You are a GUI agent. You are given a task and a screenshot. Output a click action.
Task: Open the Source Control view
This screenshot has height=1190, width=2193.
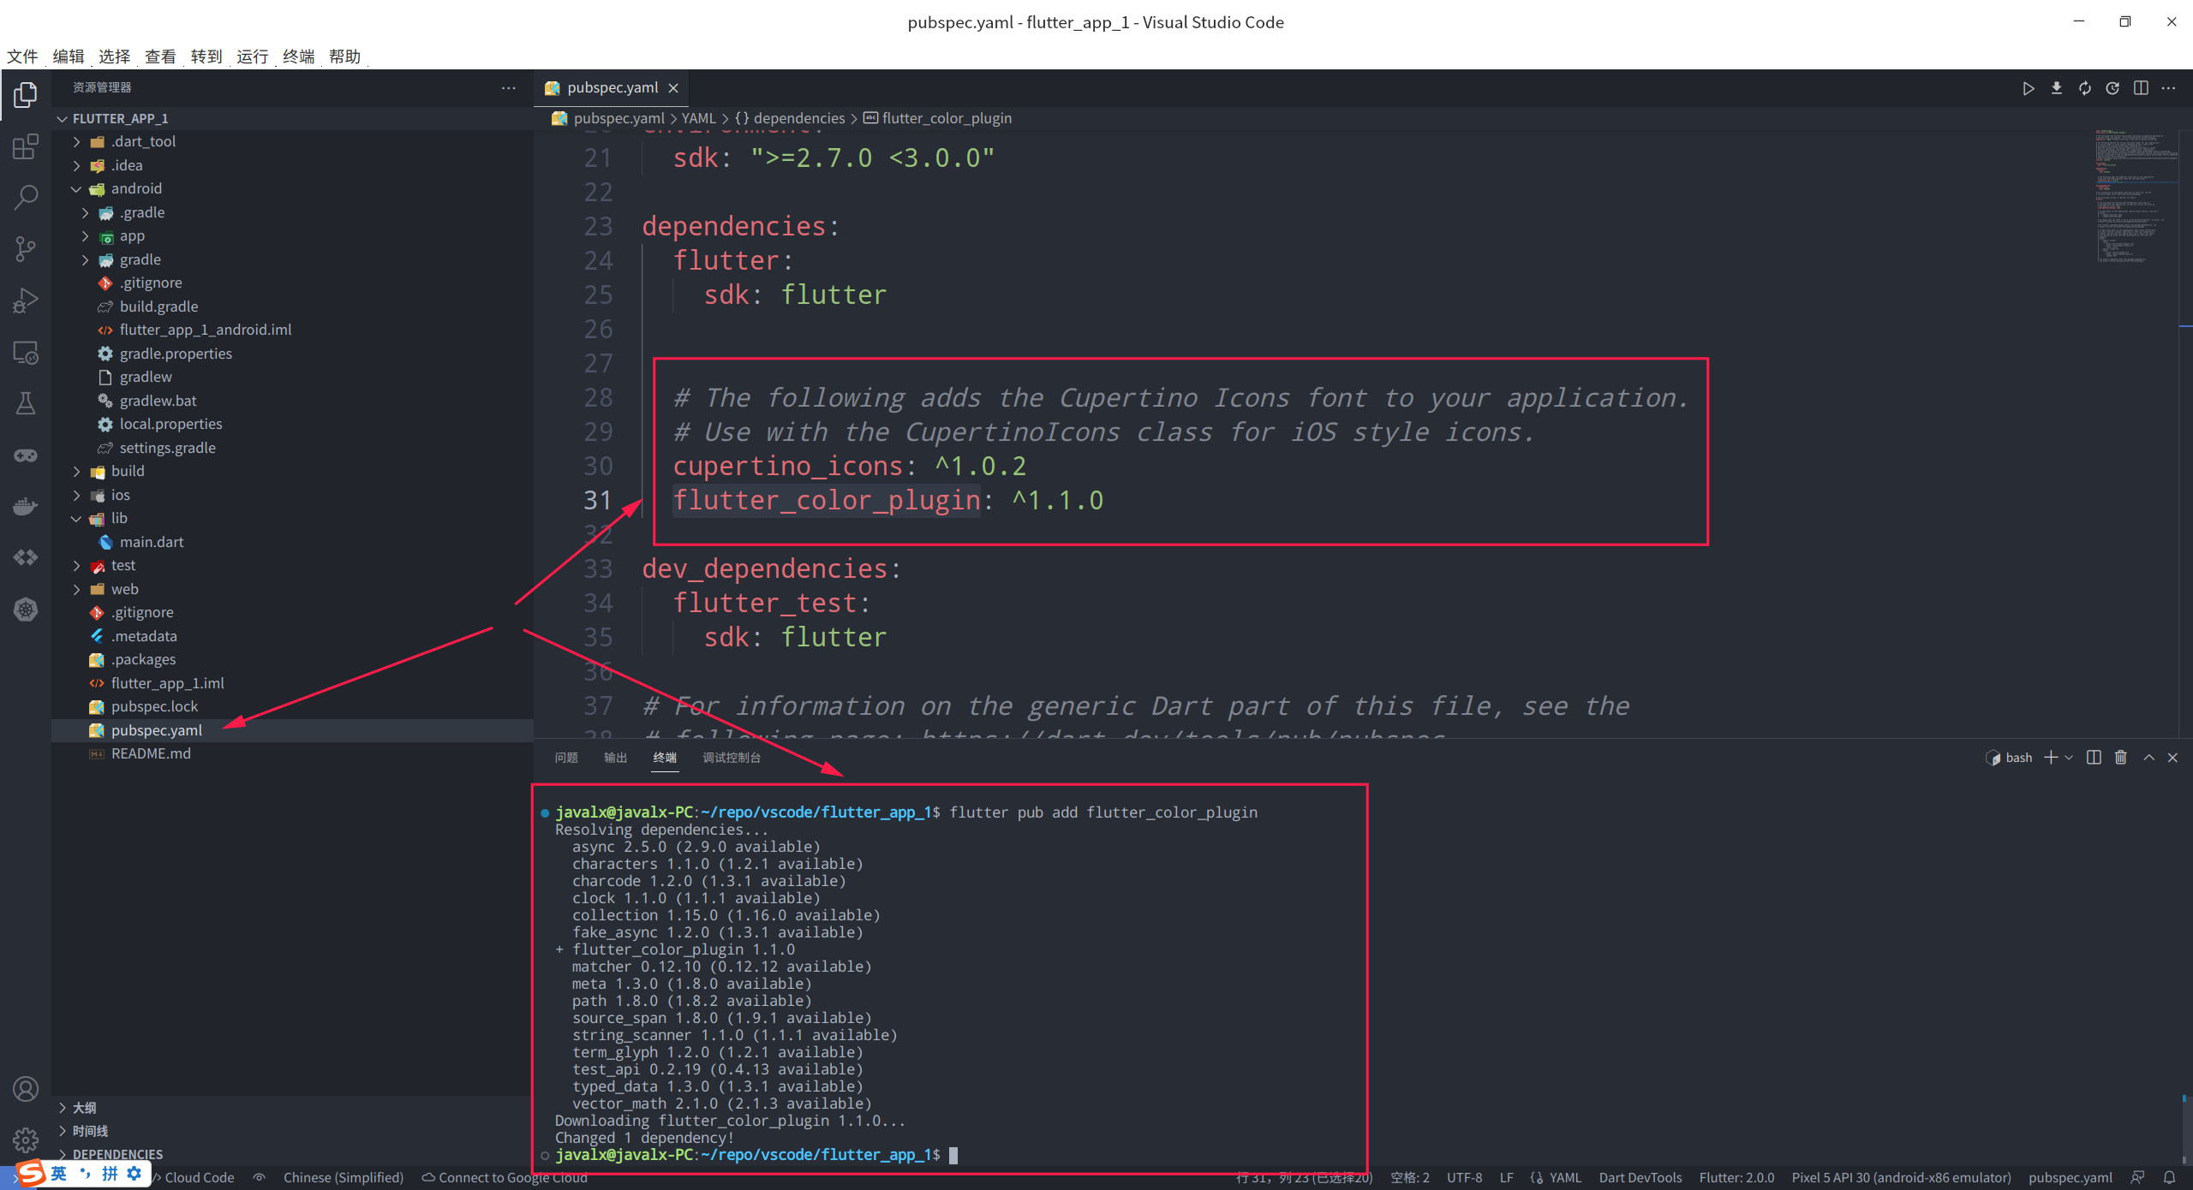pos(26,249)
